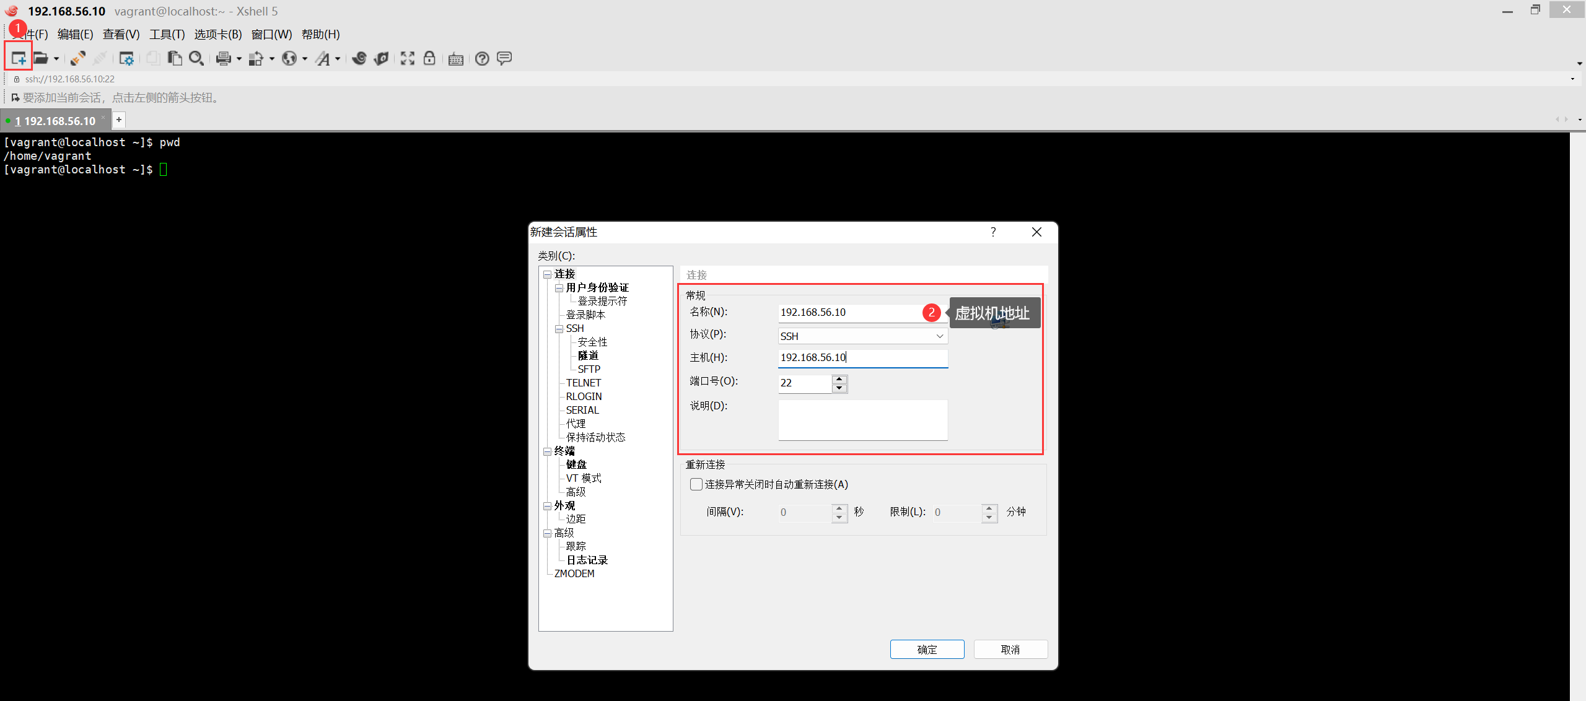This screenshot has width=1586, height=701.
Task: Select TELNET in the category tree
Action: (x=583, y=383)
